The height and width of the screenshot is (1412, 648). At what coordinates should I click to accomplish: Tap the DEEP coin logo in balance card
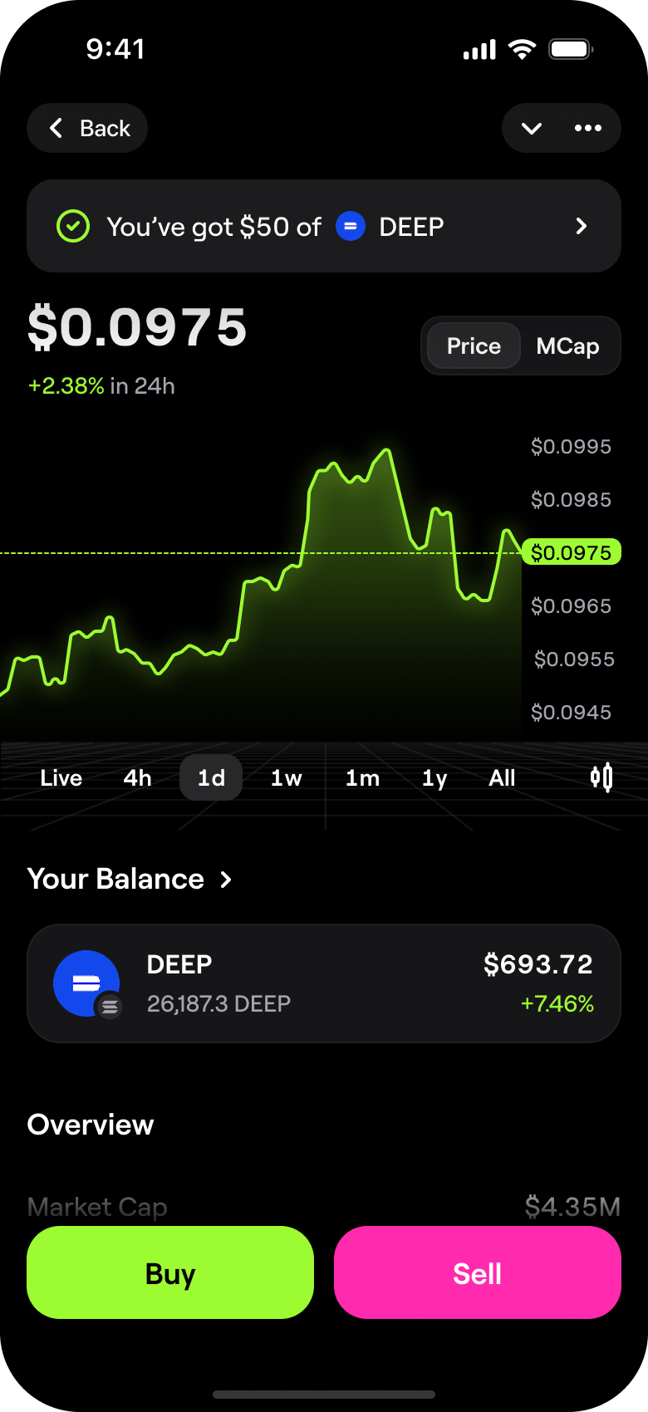[87, 983]
